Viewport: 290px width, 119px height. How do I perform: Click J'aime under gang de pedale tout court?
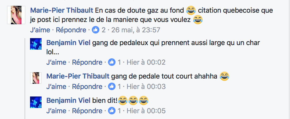point(56,86)
